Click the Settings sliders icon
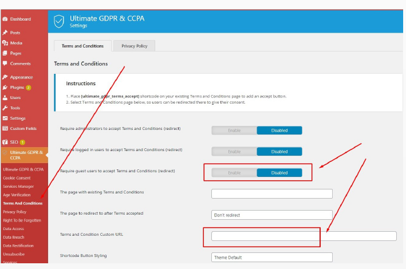The height and width of the screenshot is (269, 406). click(5, 118)
